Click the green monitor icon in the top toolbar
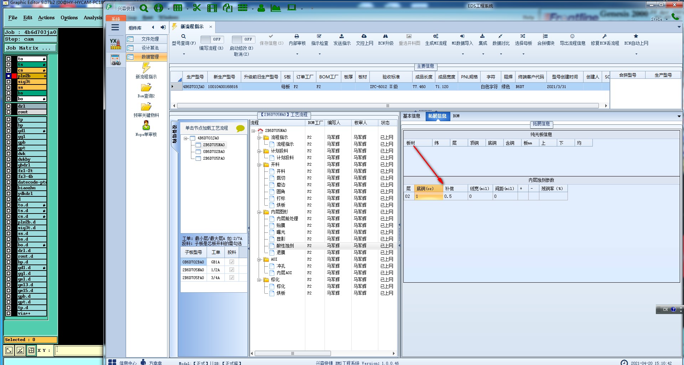684x365 pixels. click(x=292, y=7)
